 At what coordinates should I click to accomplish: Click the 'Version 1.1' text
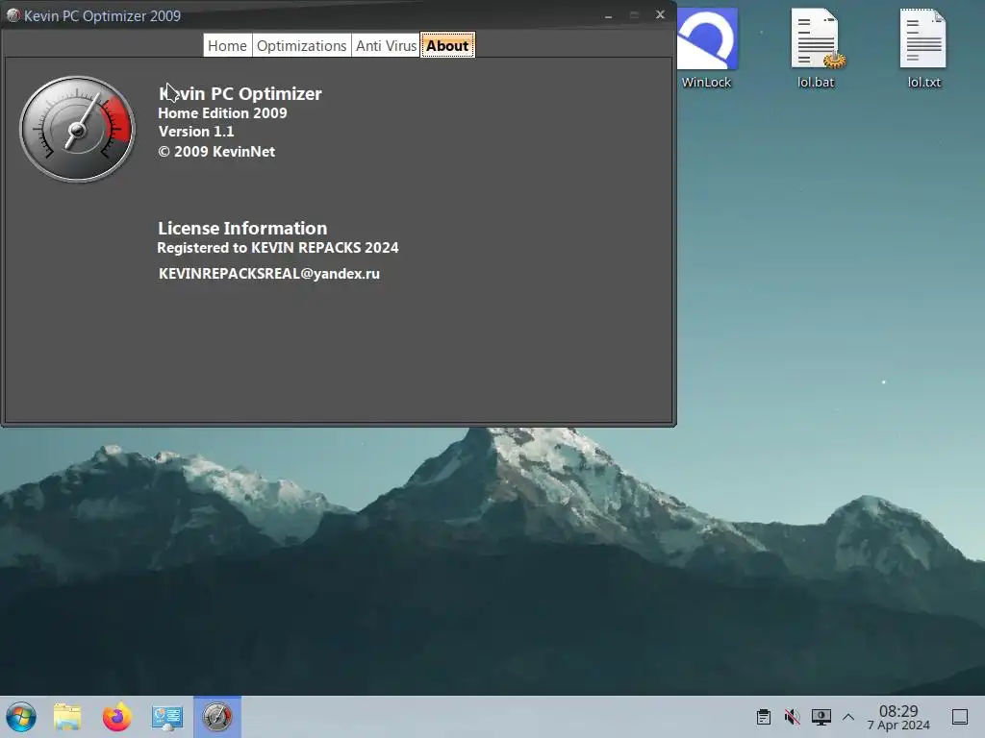(196, 131)
